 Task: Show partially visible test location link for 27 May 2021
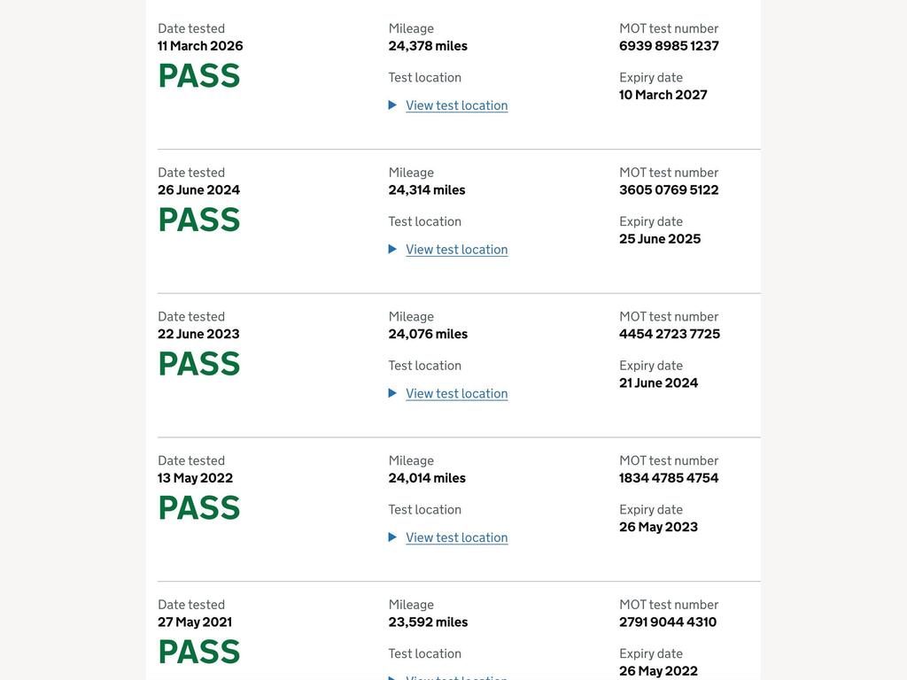(456, 677)
